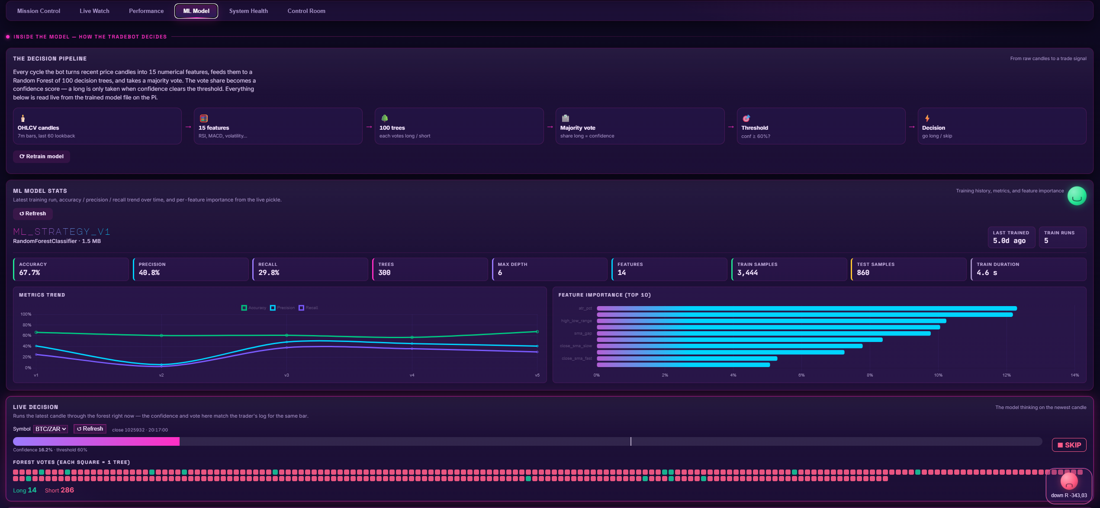1100x508 pixels.
Task: Open the Performance tab
Action: (146, 11)
